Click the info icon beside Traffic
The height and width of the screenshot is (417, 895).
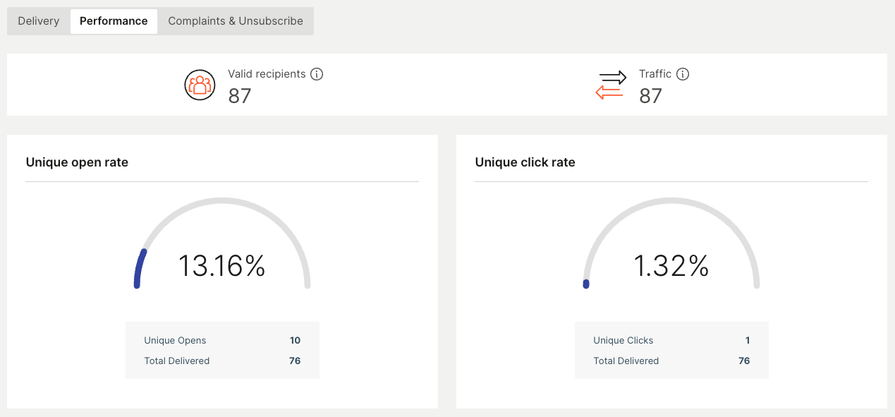click(683, 74)
